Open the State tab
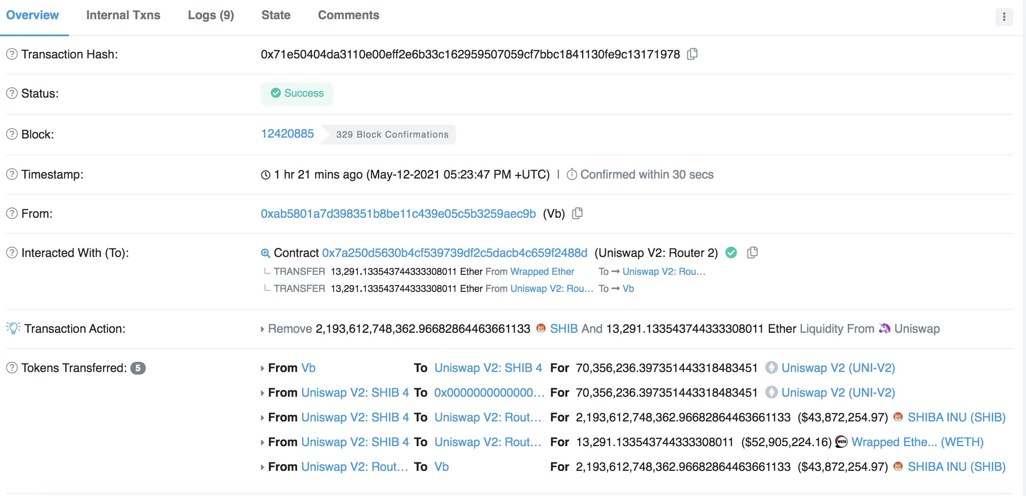Viewport: 1026px width, 496px height. [276, 15]
